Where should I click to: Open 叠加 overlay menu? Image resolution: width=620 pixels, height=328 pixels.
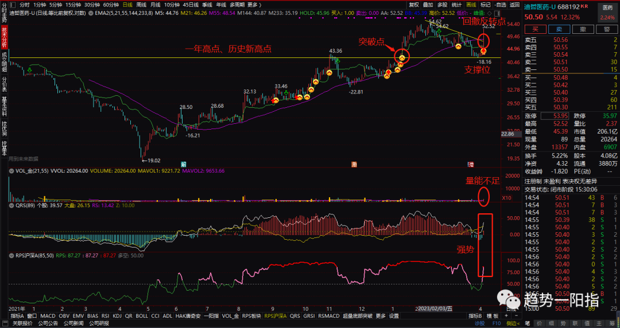428,5
